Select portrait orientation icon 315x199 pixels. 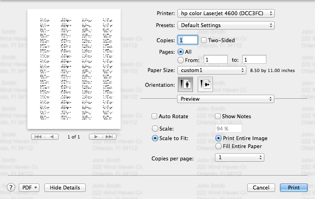(185, 84)
